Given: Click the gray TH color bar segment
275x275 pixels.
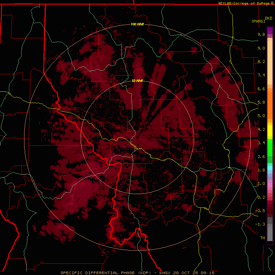Looking at the screenshot, I should 270,235.
